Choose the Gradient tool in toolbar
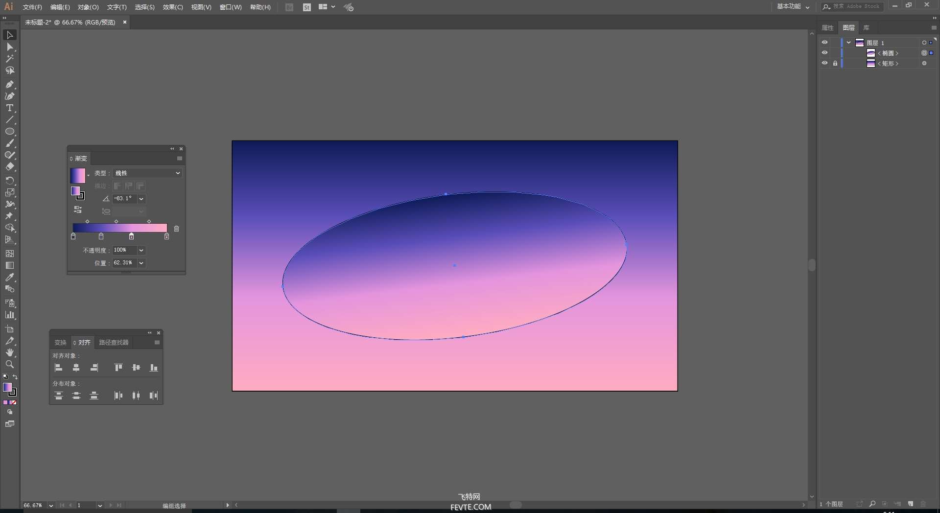Image resolution: width=940 pixels, height=513 pixels. (9, 265)
